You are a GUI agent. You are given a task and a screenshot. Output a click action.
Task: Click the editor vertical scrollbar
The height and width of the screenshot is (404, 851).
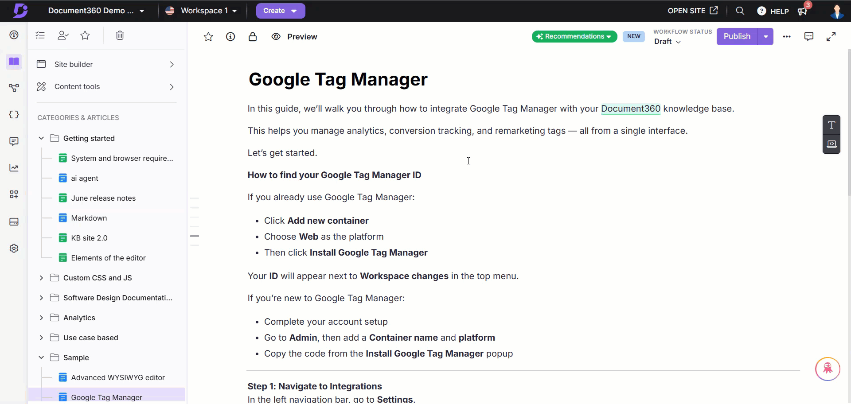click(849, 122)
